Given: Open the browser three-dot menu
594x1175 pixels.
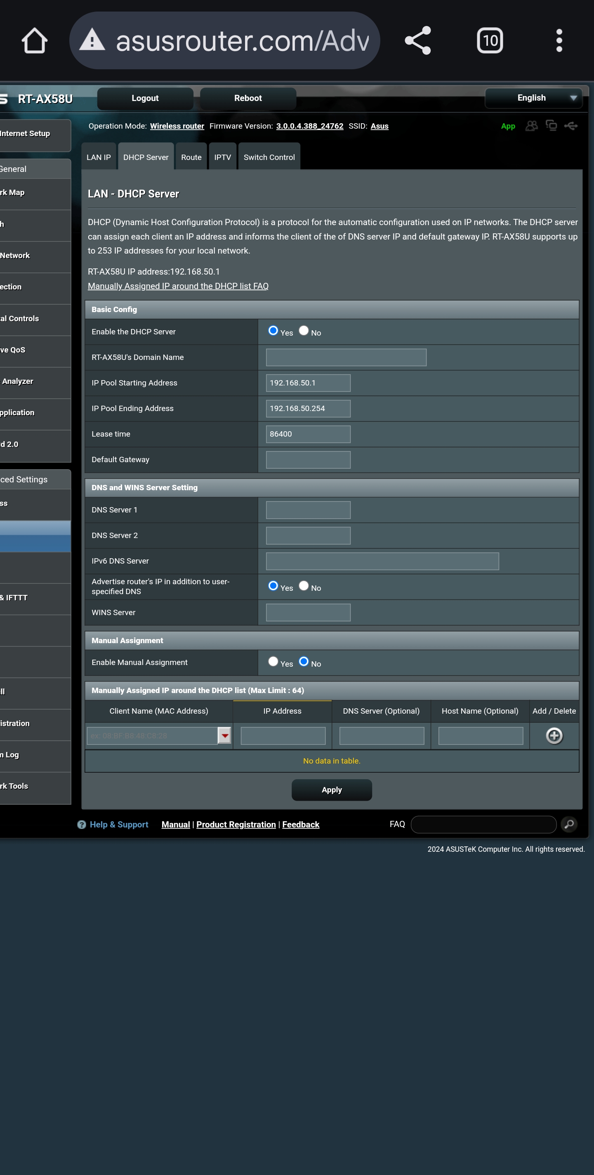Looking at the screenshot, I should 559,40.
